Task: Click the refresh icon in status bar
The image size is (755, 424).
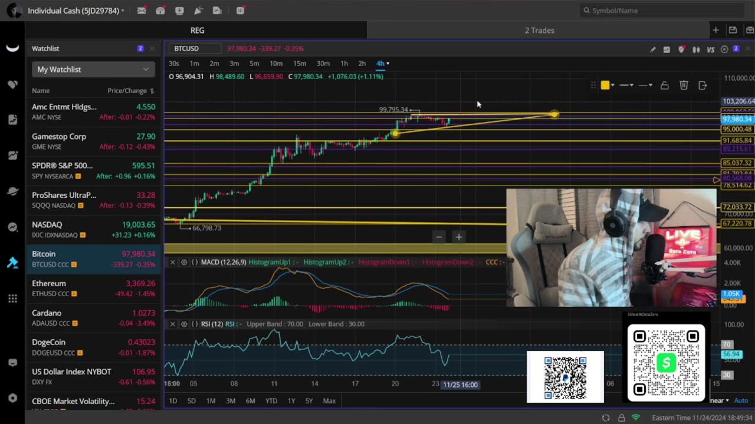Action: tap(606, 418)
